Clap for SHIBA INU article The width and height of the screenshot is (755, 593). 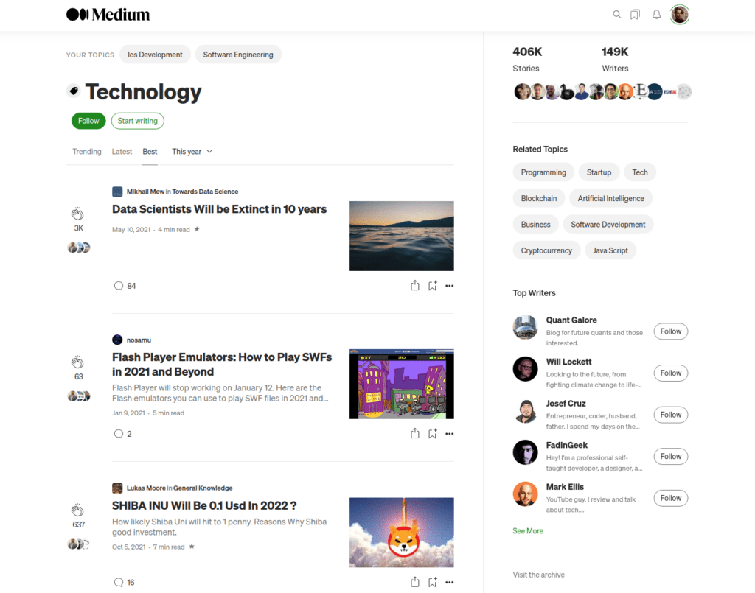coord(77,510)
